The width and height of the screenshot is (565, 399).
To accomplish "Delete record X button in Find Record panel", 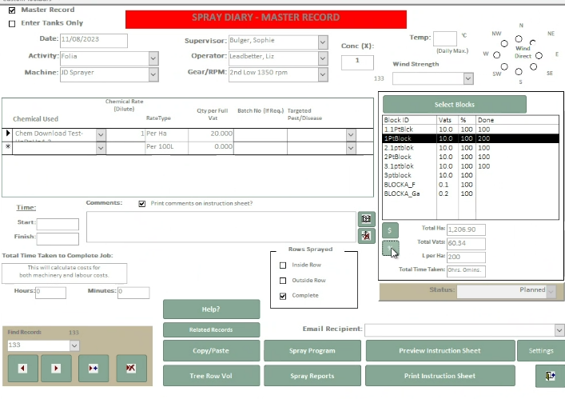I will coord(131,368).
